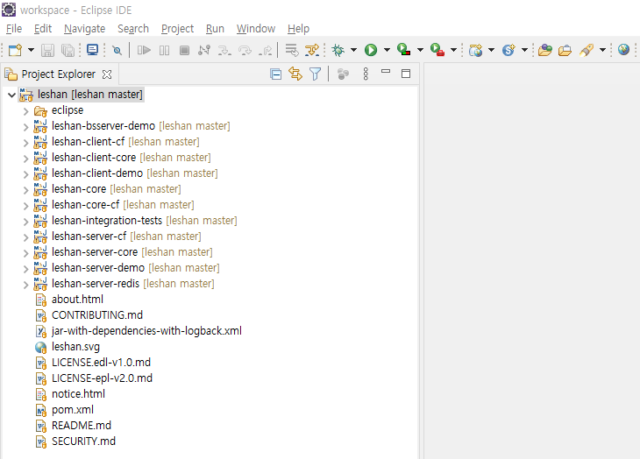Select CONTRIBUTING.md file
Viewport: 640px width, 459px height.
(89, 315)
